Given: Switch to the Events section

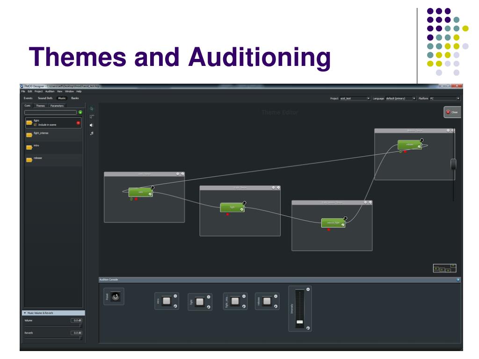Looking at the screenshot, I should click(x=28, y=98).
